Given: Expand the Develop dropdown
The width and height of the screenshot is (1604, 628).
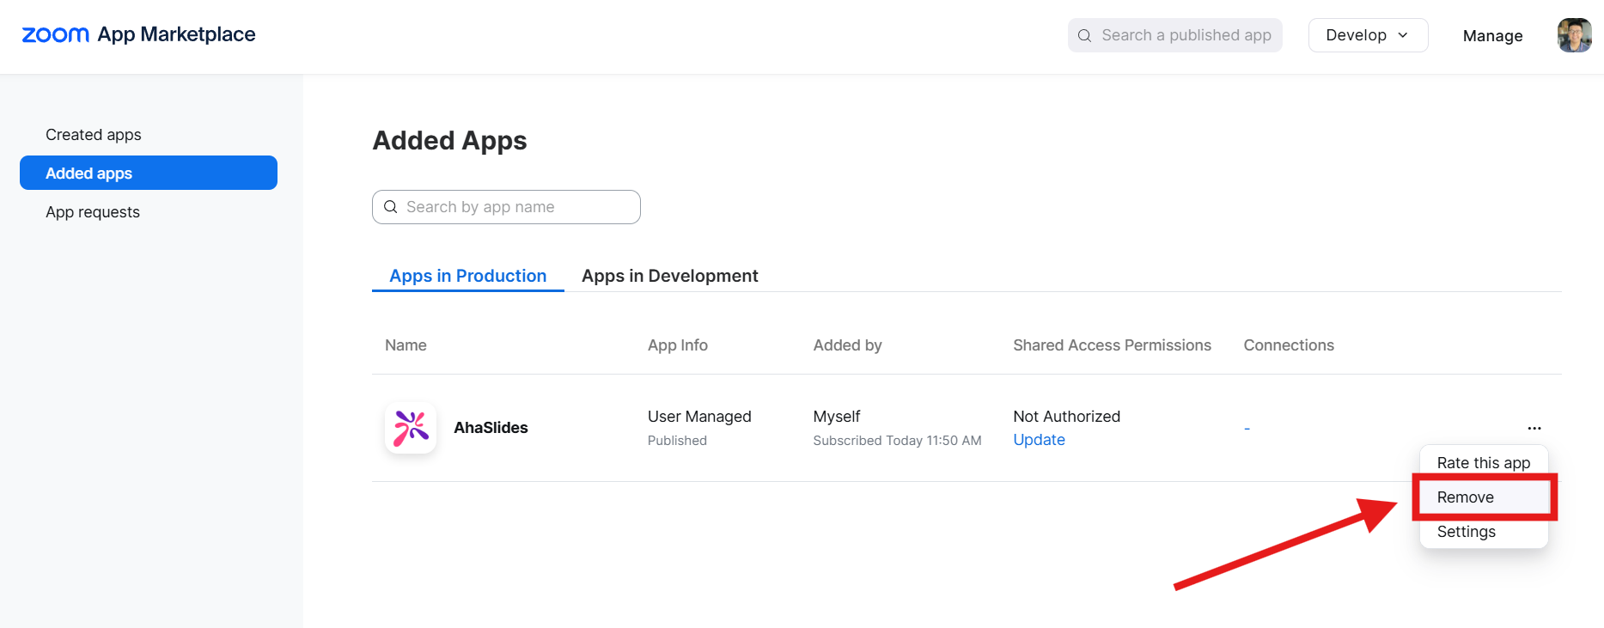Looking at the screenshot, I should (x=1367, y=35).
